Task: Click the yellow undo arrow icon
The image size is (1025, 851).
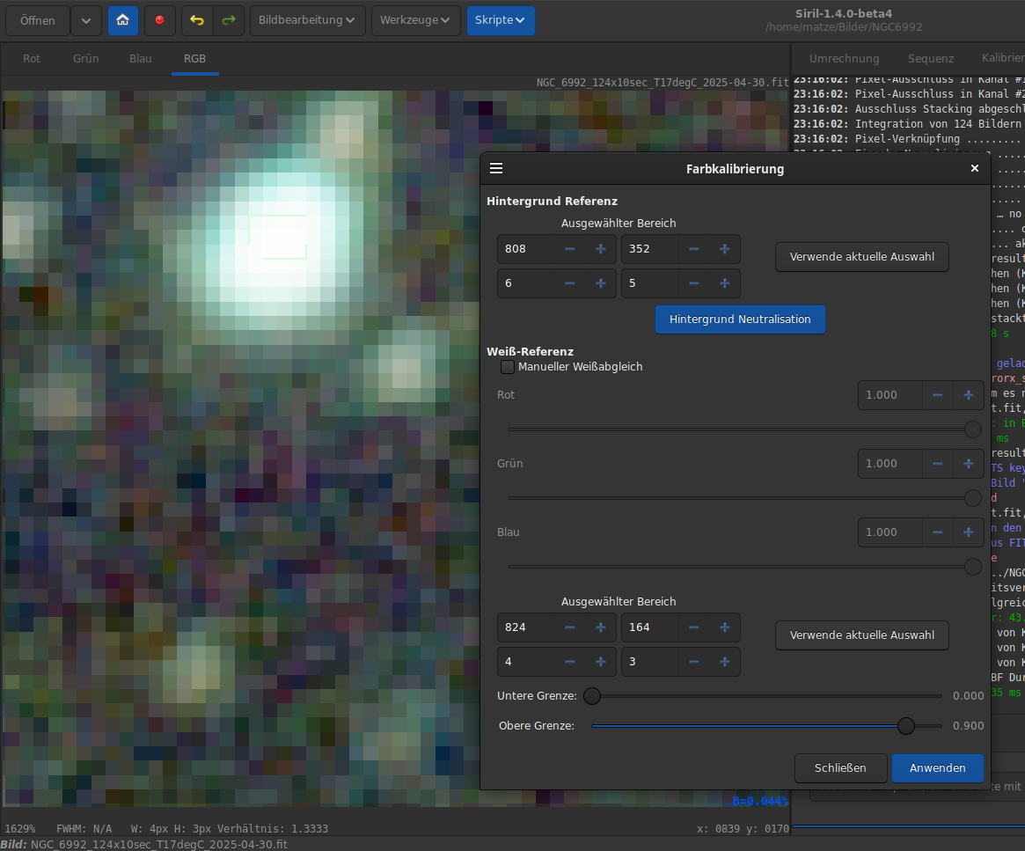Action: pyautogui.click(x=197, y=20)
